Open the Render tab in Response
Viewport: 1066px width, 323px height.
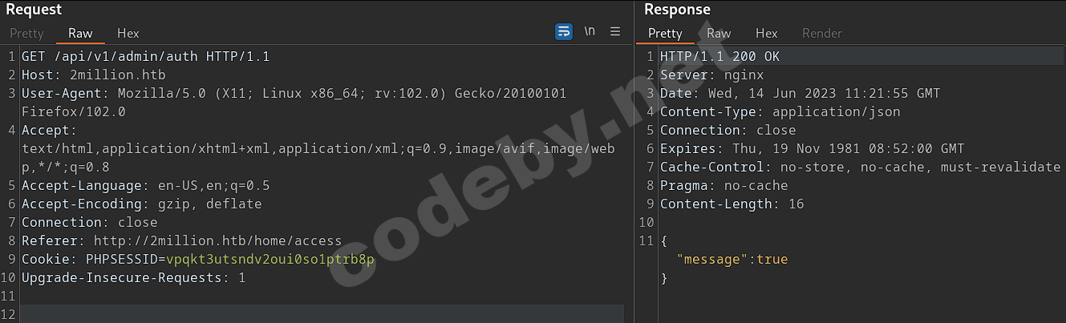tap(822, 34)
